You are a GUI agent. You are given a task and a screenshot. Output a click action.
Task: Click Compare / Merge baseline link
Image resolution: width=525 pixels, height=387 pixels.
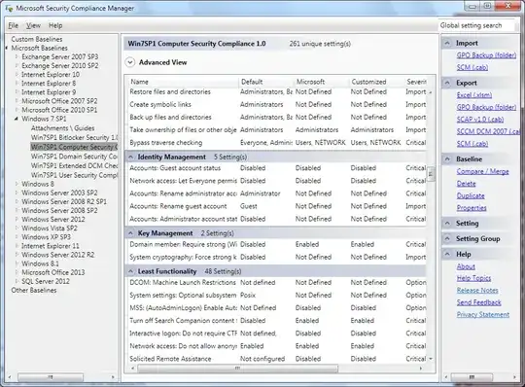tap(482, 171)
